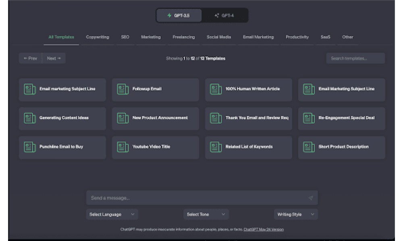The width and height of the screenshot is (403, 241).
Task: Choose the Youtube Video Title template title
Action: click(151, 147)
